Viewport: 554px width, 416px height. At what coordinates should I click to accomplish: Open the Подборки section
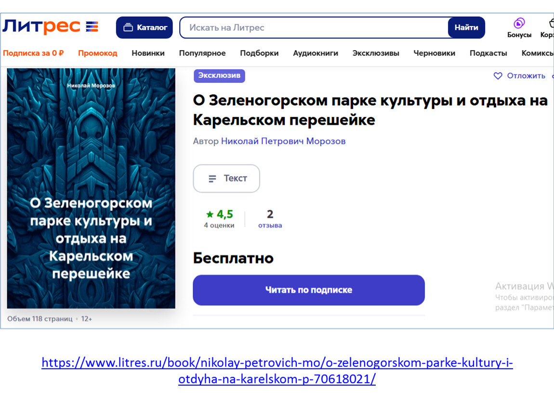(259, 53)
